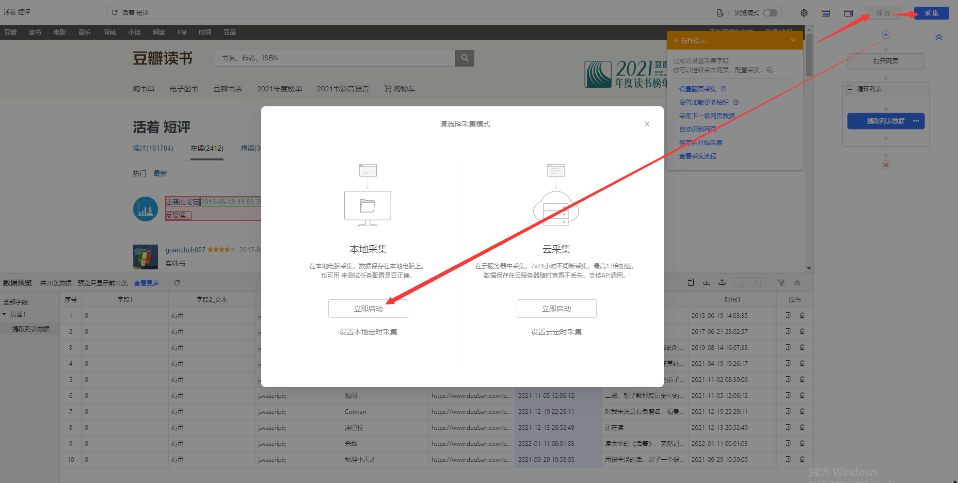Image resolution: width=958 pixels, height=483 pixels.
Task: Open help icon next to 设置翻页采集
Action: (724, 89)
